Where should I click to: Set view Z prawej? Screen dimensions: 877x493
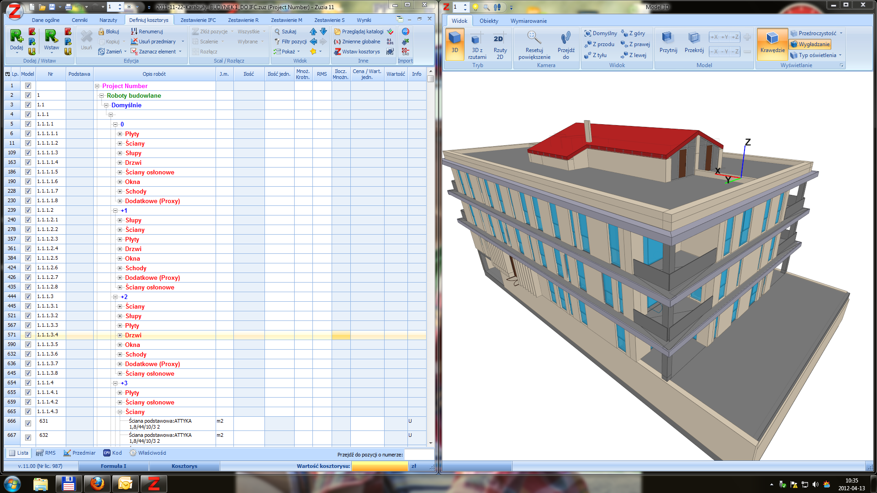[635, 44]
